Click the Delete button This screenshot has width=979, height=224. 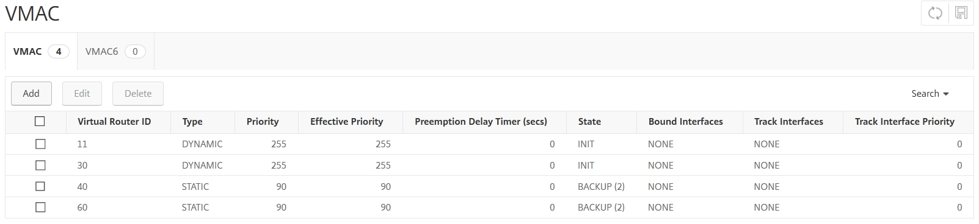pyautogui.click(x=138, y=94)
